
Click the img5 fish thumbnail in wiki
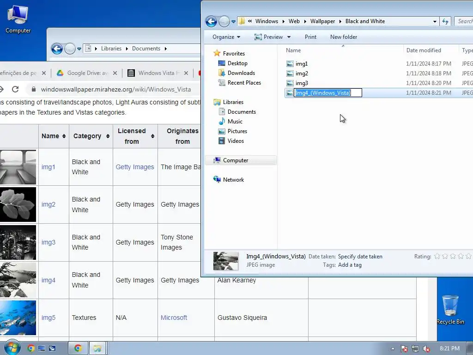coord(18,318)
